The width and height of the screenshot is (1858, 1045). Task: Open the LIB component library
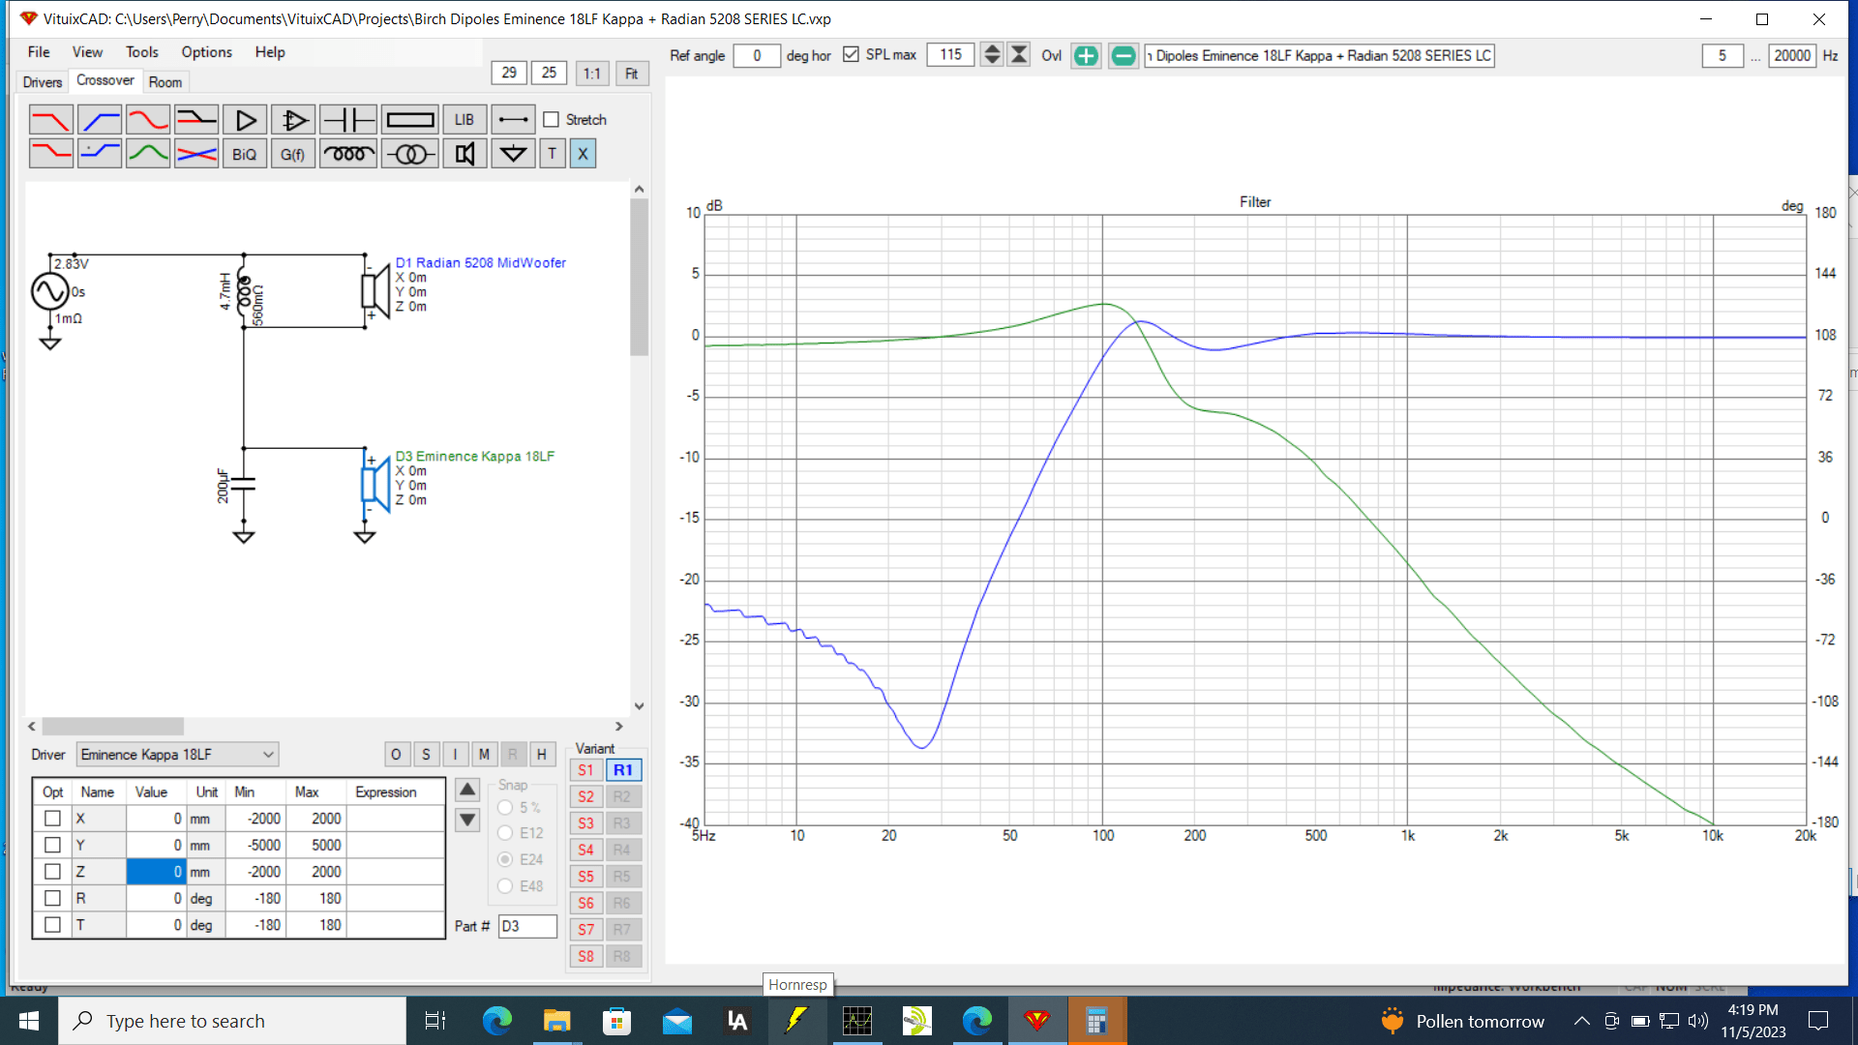(x=464, y=120)
